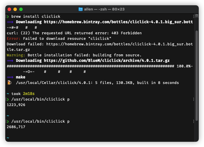Click the tilde on the last prompt line
The width and height of the screenshot is (204, 147).
pos(8,138)
